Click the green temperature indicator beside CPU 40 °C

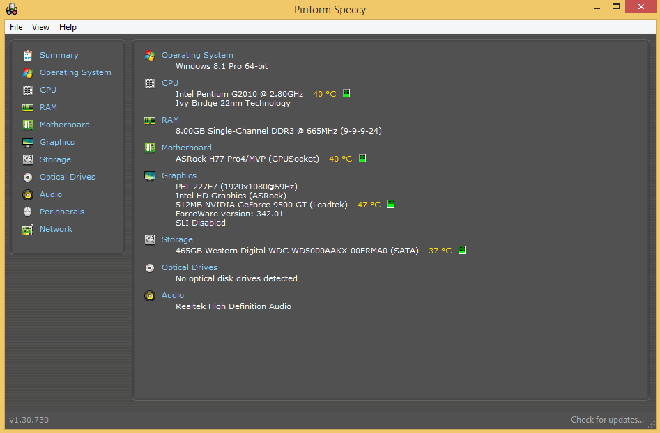click(x=346, y=93)
